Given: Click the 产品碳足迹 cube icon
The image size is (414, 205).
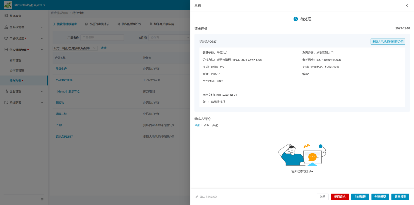Looking at the screenshot, I should point(6,38).
